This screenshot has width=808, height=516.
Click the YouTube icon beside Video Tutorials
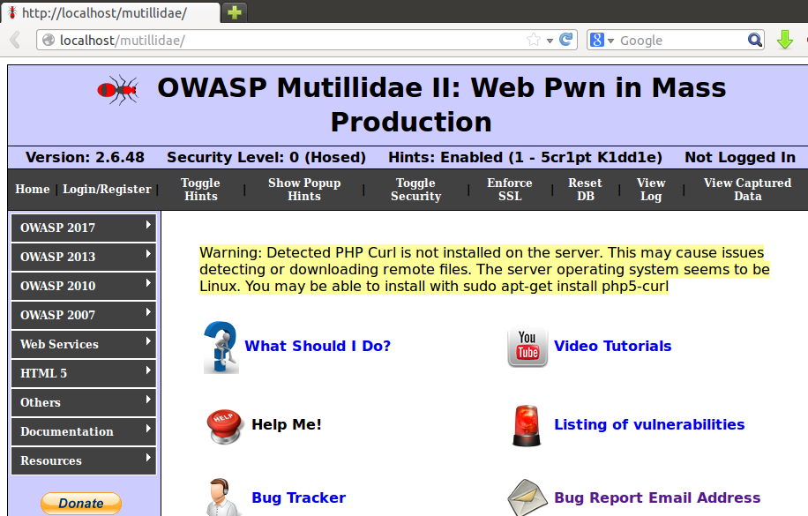527,347
